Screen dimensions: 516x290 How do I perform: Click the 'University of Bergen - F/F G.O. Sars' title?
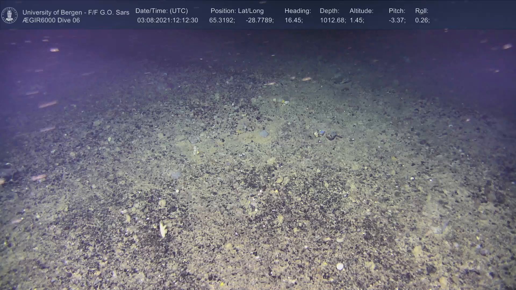pos(76,12)
